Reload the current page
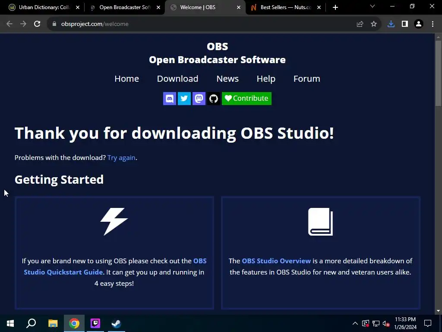Viewport: 442px width, 332px height. click(x=37, y=24)
